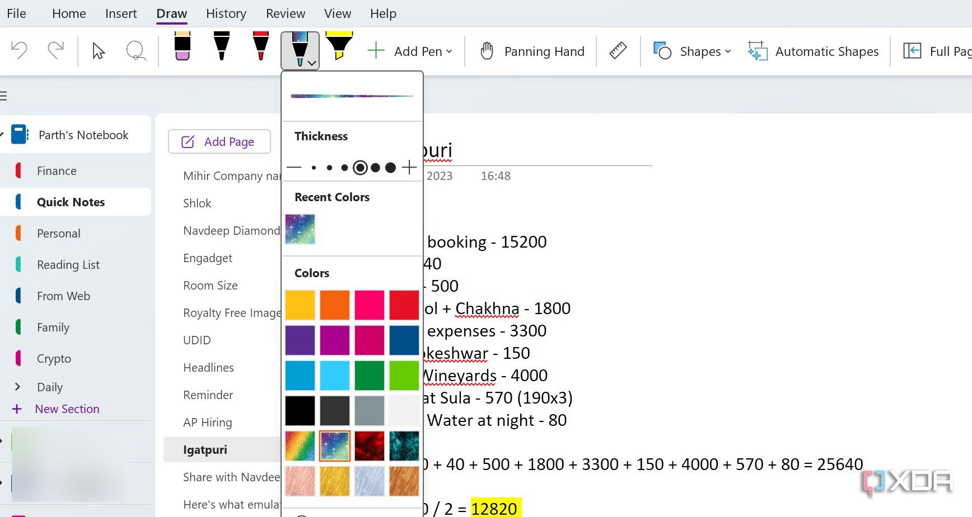Pick the red color swatch
Screen dimensions: 972x517
[404, 305]
